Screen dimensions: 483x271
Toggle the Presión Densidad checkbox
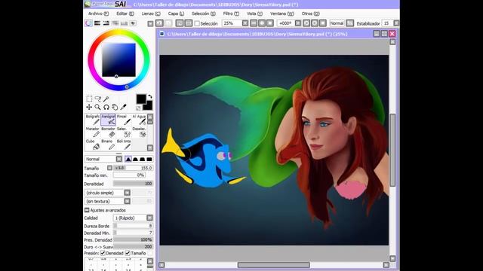(x=103, y=253)
